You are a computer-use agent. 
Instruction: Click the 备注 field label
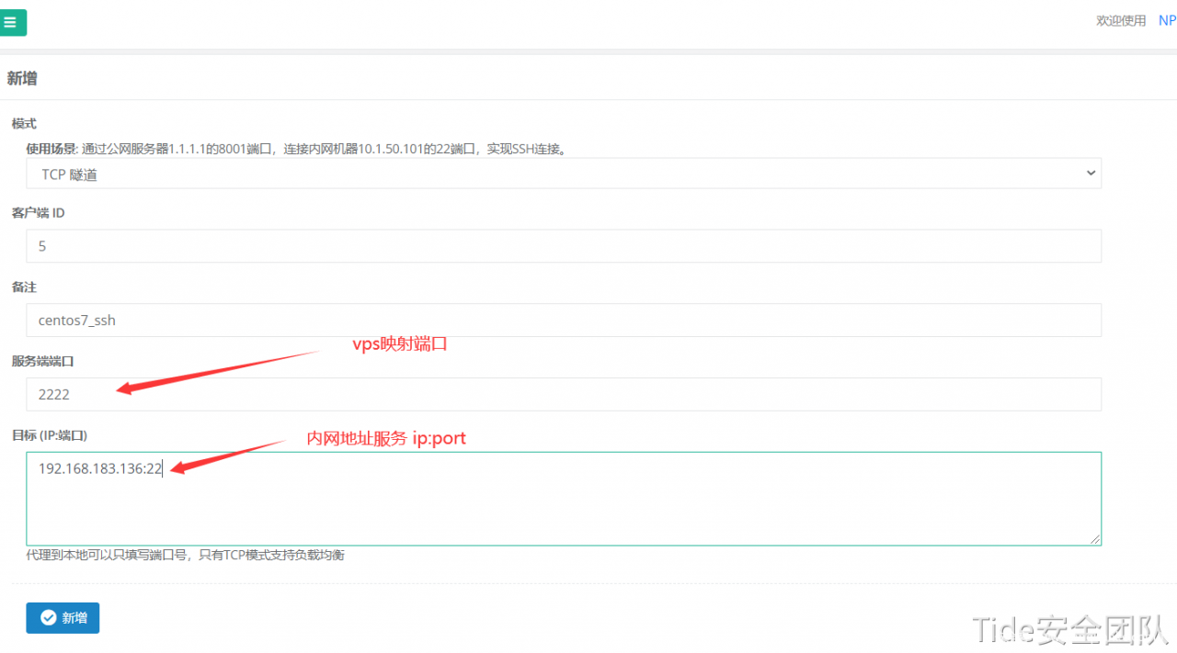pyautogui.click(x=23, y=287)
